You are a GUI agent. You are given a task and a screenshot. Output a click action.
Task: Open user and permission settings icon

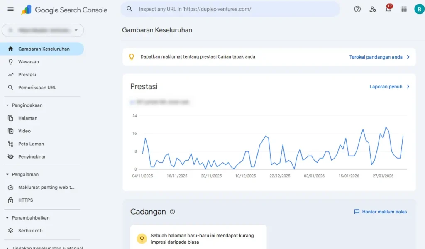tap(373, 9)
